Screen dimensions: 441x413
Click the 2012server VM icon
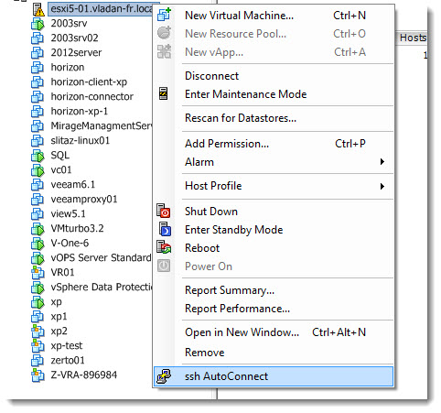pyautogui.click(x=38, y=53)
